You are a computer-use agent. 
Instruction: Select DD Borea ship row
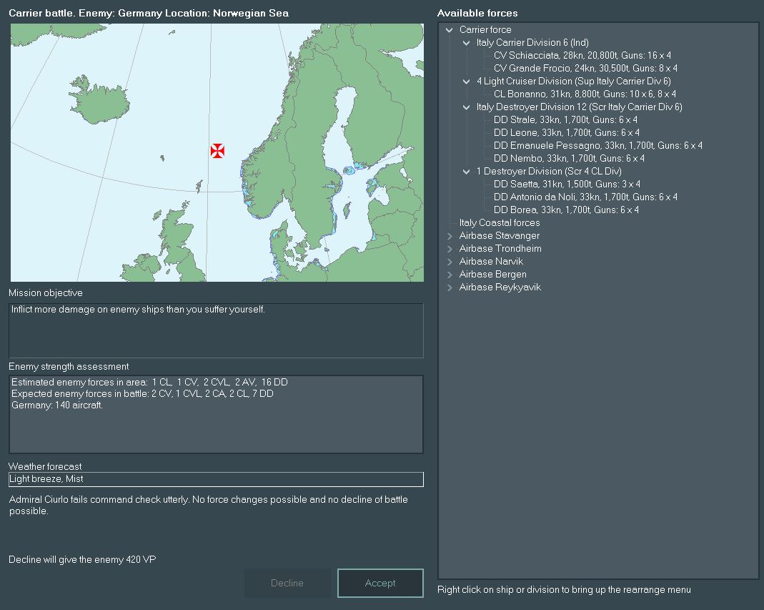566,210
